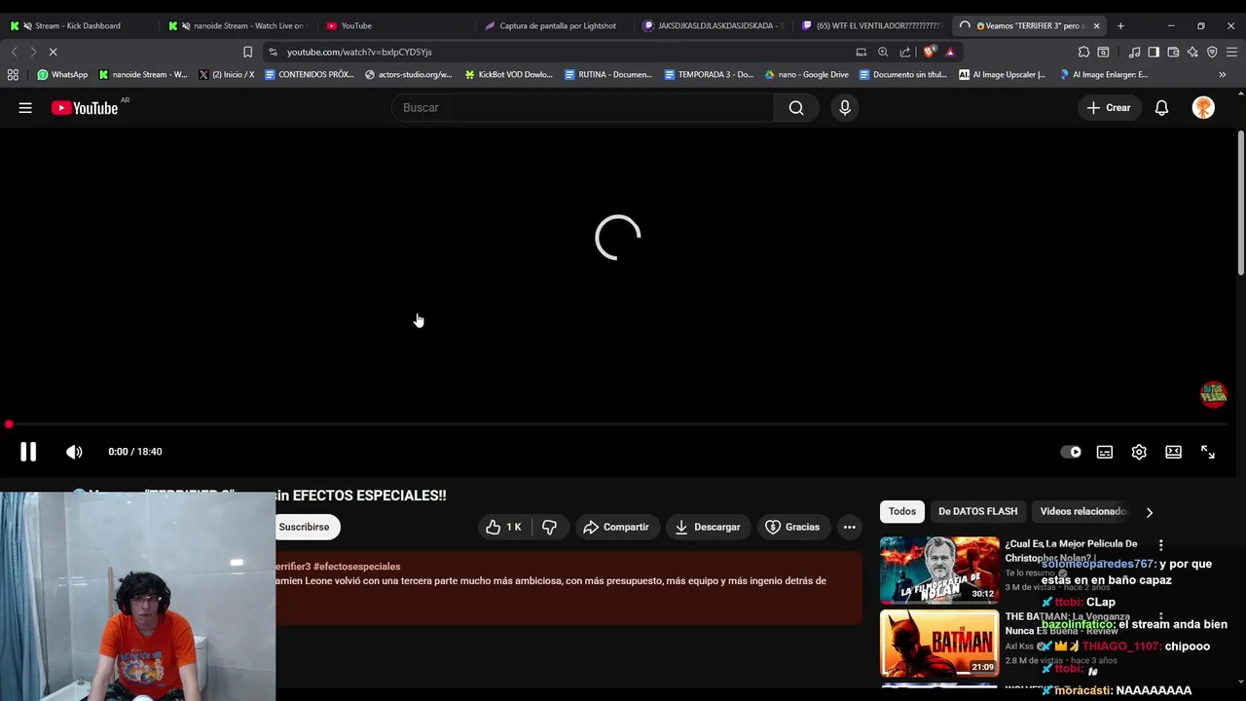
Task: Click the page vertical scrollbar
Action: click(x=1241, y=204)
